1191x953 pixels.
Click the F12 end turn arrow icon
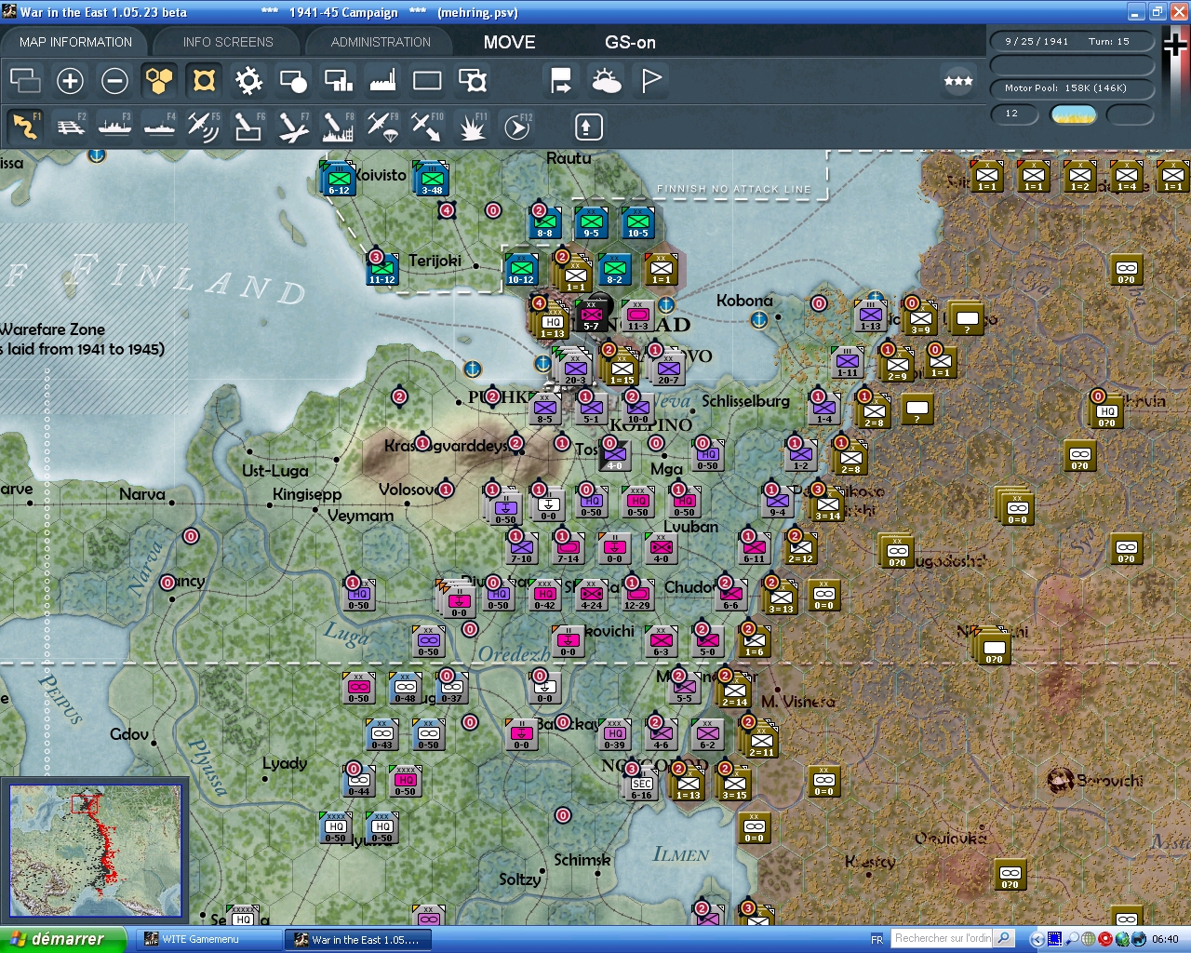click(517, 127)
